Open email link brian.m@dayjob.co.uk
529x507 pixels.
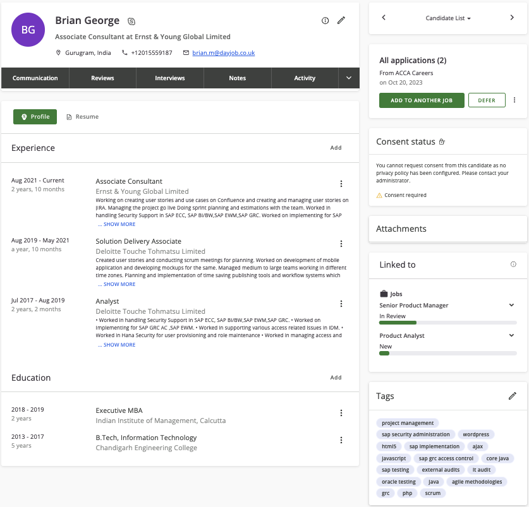coord(223,53)
